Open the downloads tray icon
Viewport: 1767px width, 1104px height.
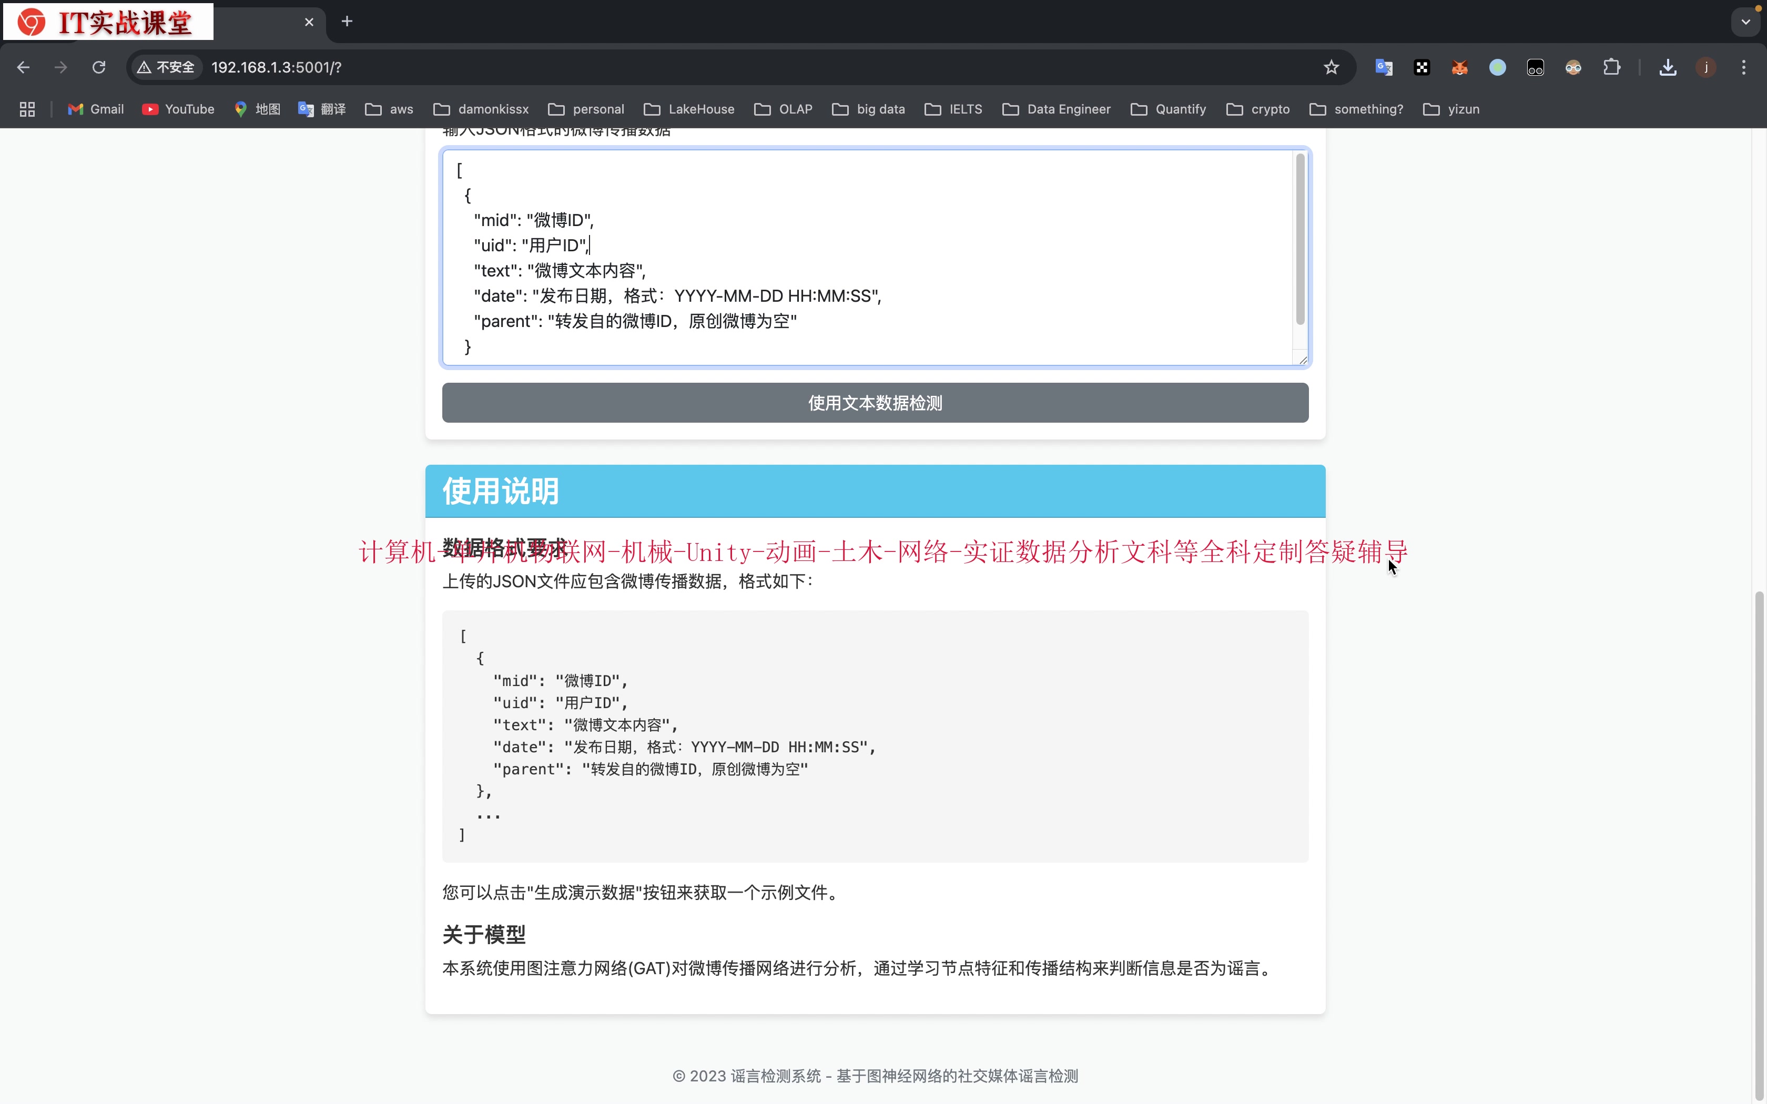(1667, 67)
